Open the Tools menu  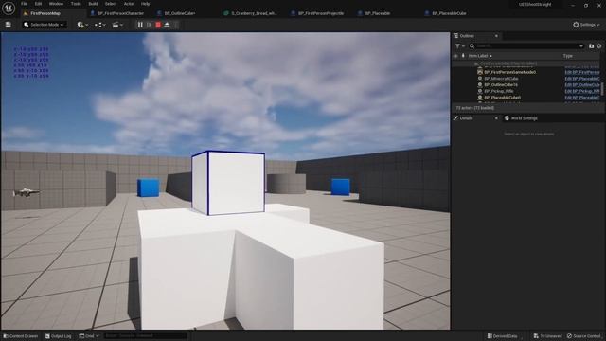pyautogui.click(x=76, y=4)
